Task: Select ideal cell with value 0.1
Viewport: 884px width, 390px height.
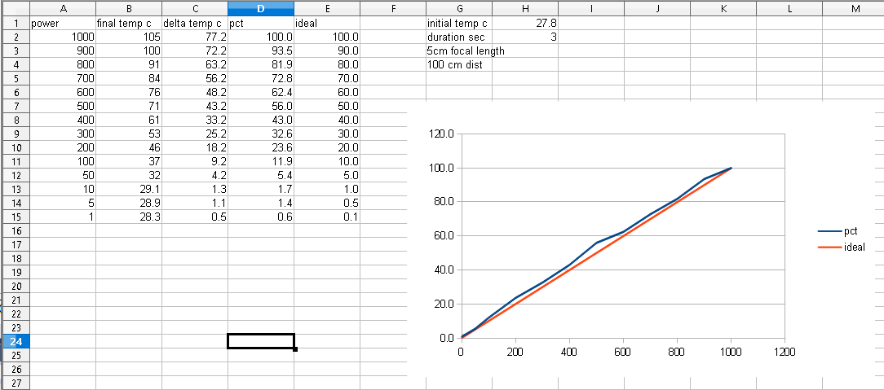Action: pos(327,217)
